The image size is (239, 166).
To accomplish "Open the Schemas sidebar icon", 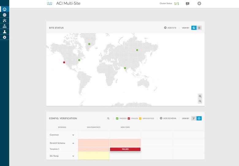I will click(x=5, y=20).
